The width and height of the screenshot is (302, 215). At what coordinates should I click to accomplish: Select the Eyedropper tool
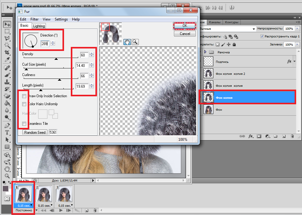7,59
